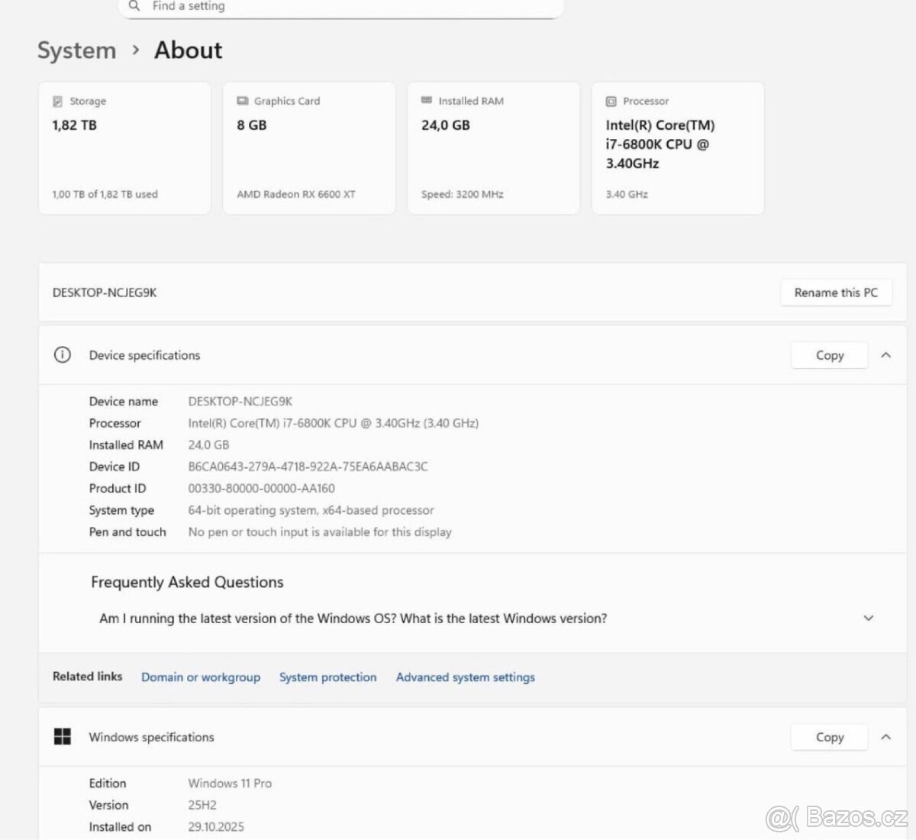Click the Installed RAM 24,0 GB row value
This screenshot has height=840, width=916.
(208, 445)
